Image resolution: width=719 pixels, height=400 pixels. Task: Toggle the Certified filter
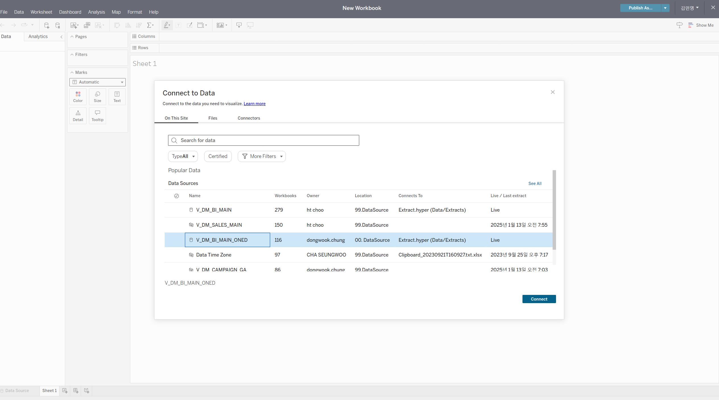tap(218, 156)
